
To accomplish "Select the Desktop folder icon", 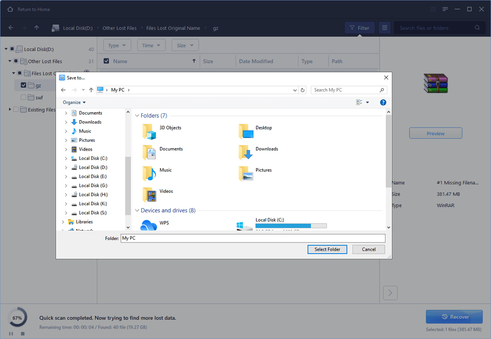I will coord(245,131).
